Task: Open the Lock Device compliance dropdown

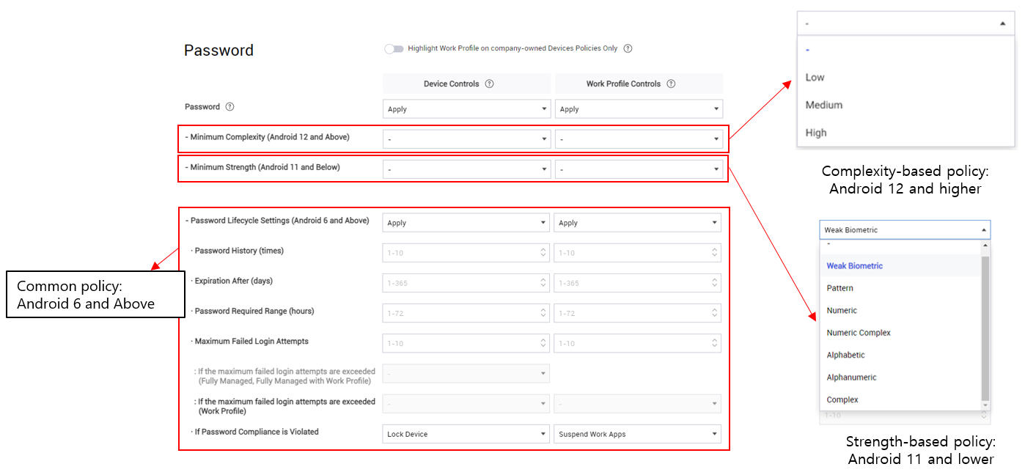Action: (x=466, y=433)
